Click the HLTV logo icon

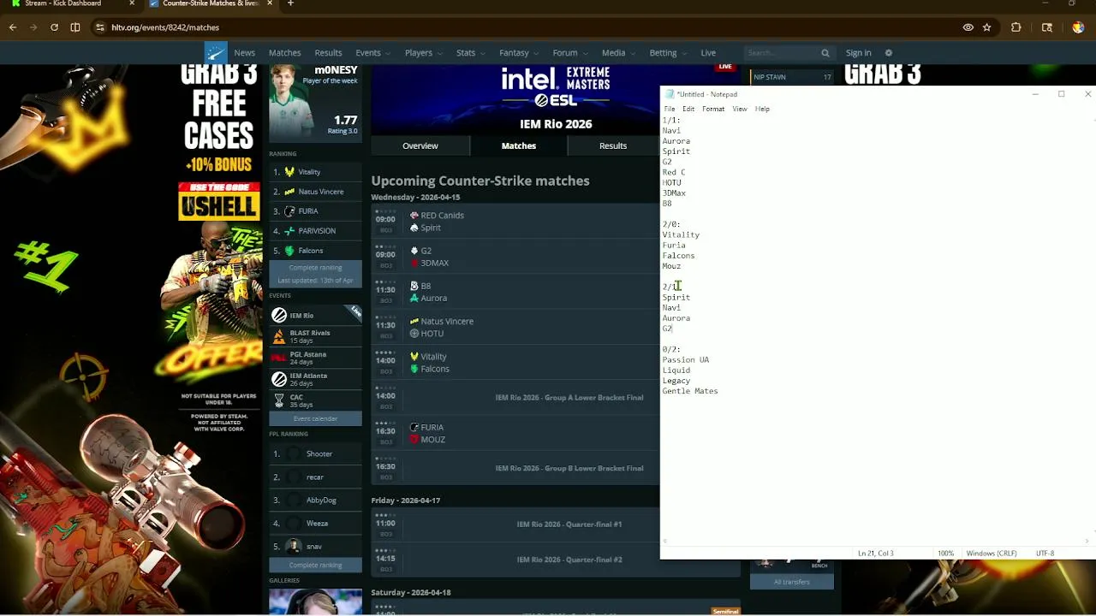coord(216,52)
